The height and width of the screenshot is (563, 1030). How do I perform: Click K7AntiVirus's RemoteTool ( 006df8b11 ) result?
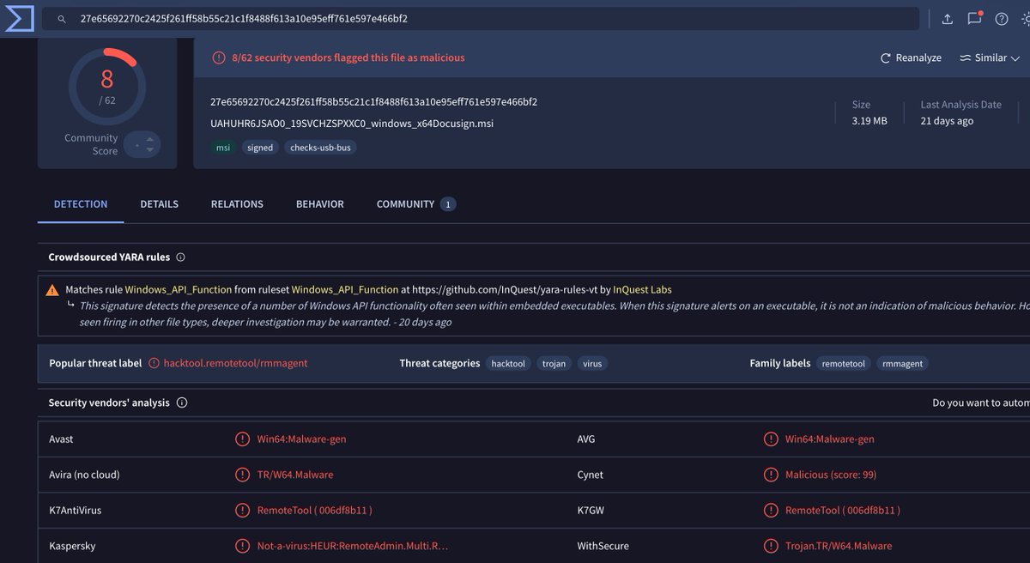(x=315, y=511)
